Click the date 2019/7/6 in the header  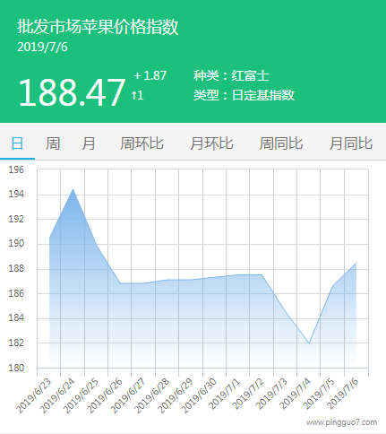pyautogui.click(x=42, y=48)
